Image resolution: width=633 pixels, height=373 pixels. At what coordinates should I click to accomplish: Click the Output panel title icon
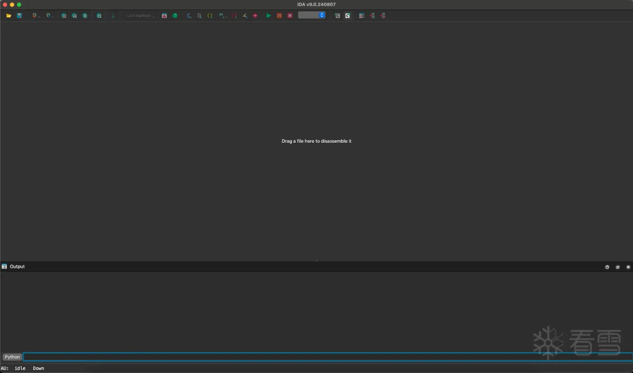[5, 267]
